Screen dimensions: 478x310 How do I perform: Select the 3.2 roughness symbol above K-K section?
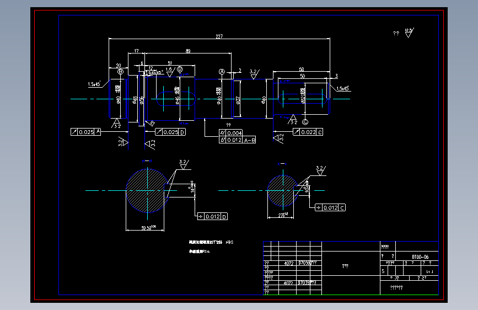click(320, 170)
